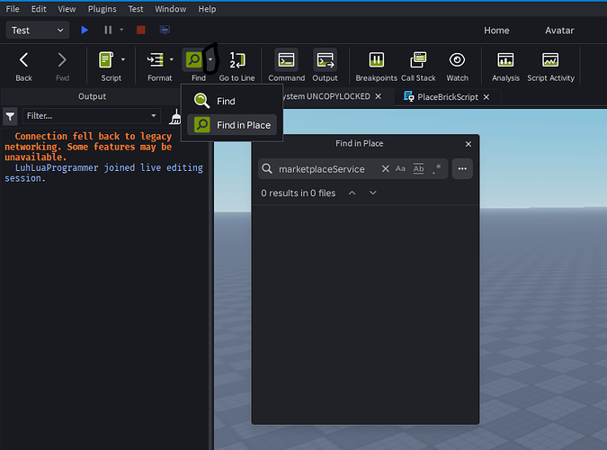This screenshot has width=607, height=450.
Task: Toggle Match Case (Aa) option
Action: coord(400,168)
